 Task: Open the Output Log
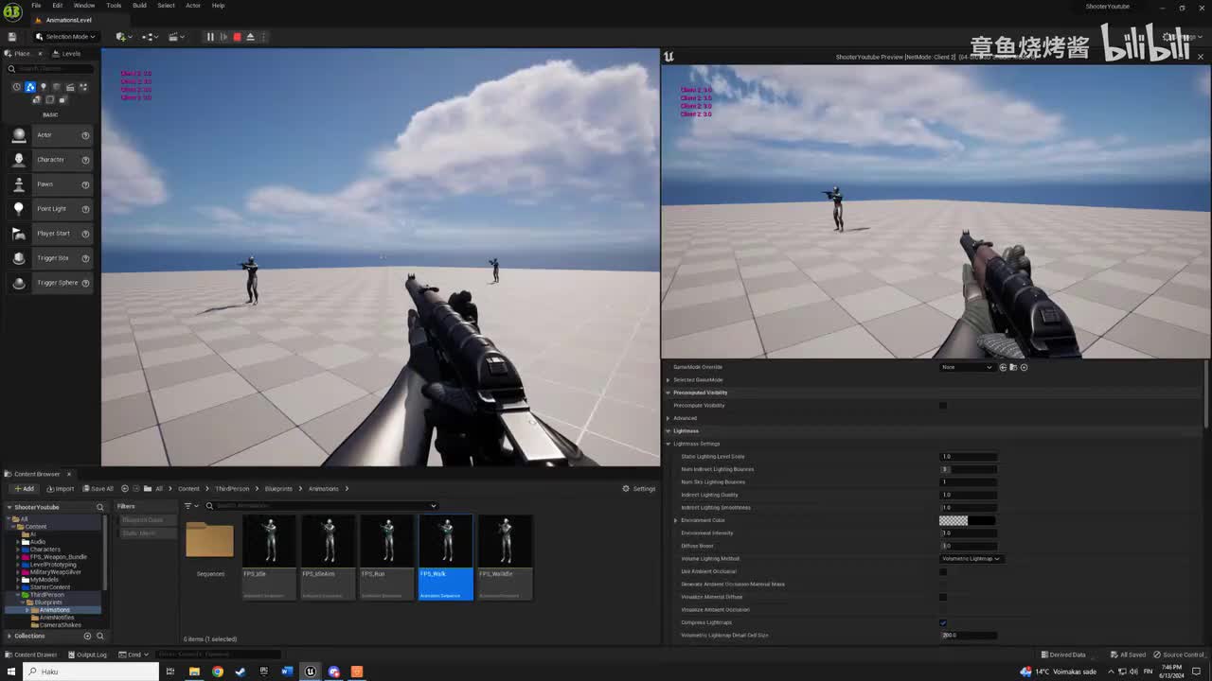87,655
